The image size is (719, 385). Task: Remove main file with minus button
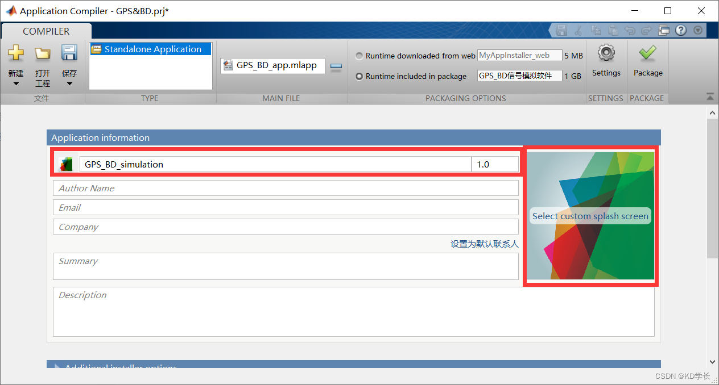tap(336, 66)
